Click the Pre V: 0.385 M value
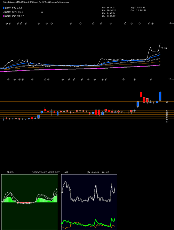Screen dimensions: 174x230 coord(138,10)
